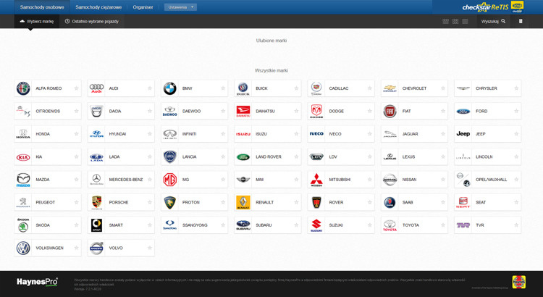
Task: Choose the Mini winged logo
Action: (x=243, y=180)
